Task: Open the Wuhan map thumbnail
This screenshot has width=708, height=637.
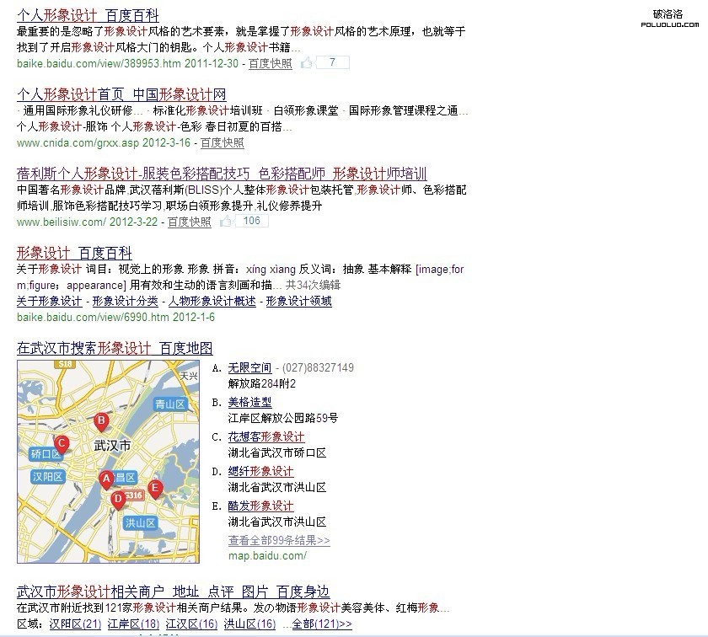Action: [x=109, y=462]
